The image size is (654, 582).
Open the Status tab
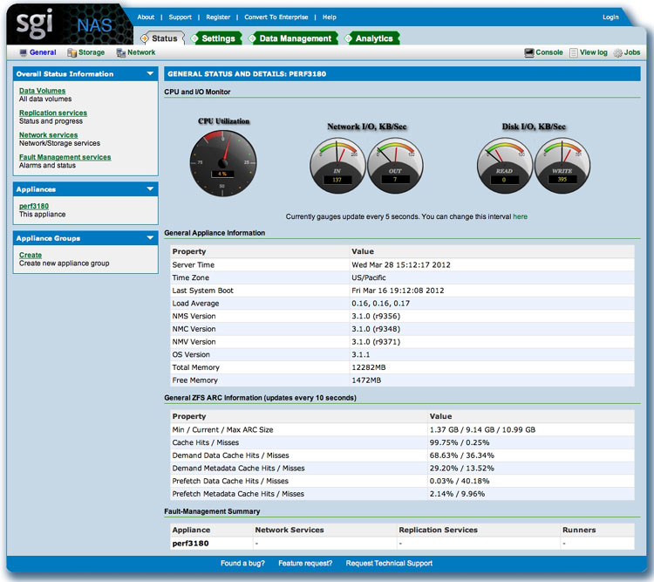coord(163,38)
